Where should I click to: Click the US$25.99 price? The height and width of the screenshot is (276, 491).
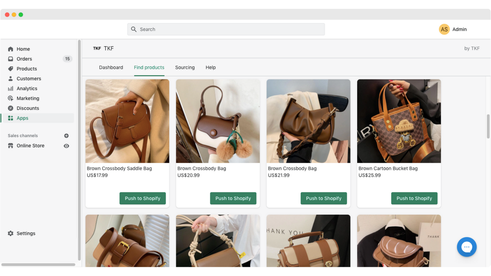pyautogui.click(x=369, y=175)
